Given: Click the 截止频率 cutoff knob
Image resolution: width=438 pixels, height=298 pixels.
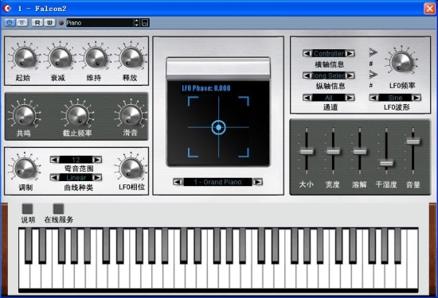Looking at the screenshot, I should [x=77, y=115].
